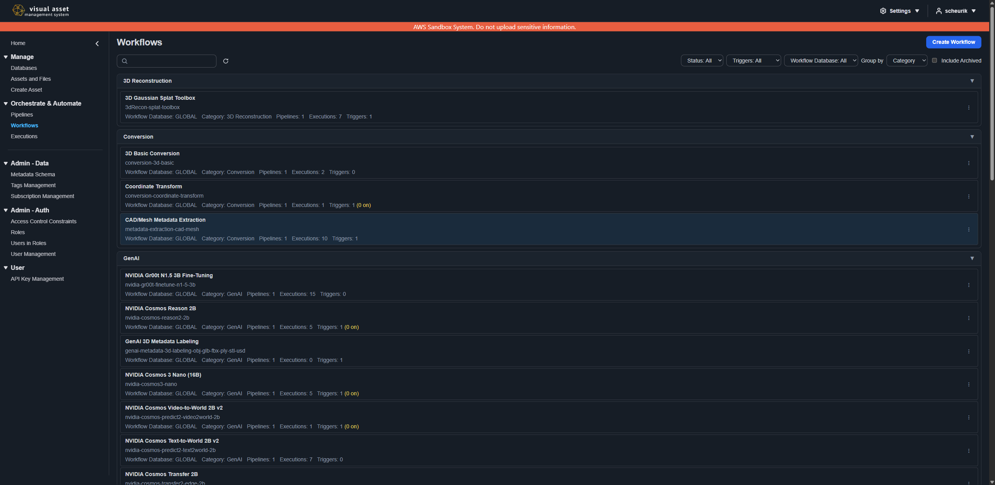Collapse the left navigation sidebar chevron
This screenshot has width=995, height=485.
click(x=97, y=43)
